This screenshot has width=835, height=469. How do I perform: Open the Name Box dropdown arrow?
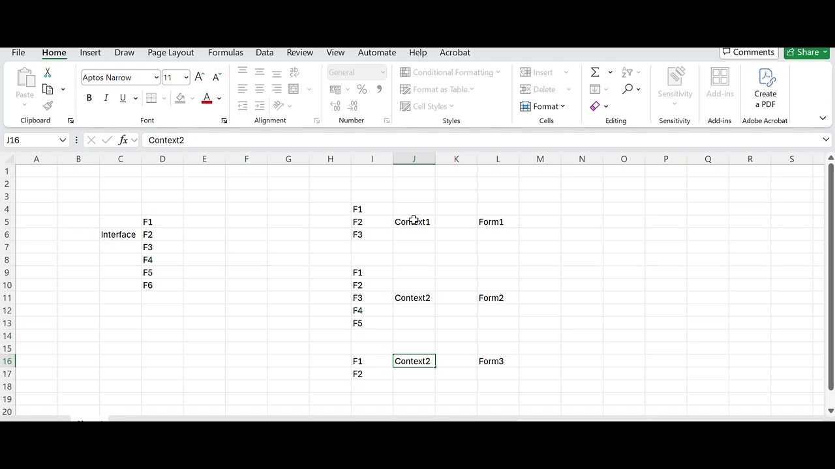click(63, 140)
